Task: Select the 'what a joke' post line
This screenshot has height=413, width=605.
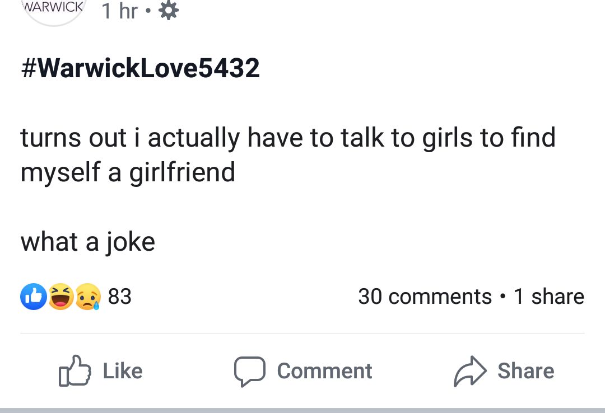Action: [x=87, y=242]
